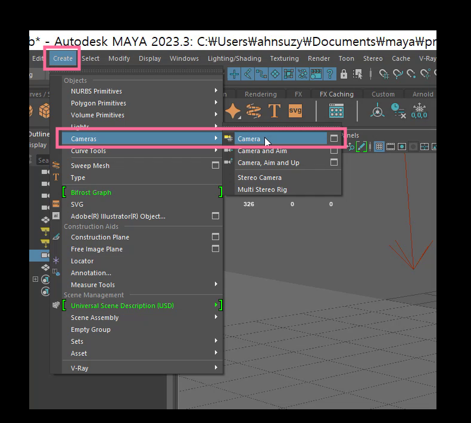Select the highlighted camera row in outliner
471x423 pixels.
coord(40,255)
